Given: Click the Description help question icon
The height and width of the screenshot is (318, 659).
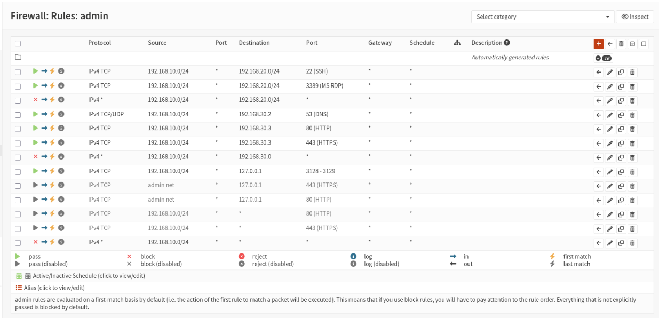Looking at the screenshot, I should tap(507, 43).
